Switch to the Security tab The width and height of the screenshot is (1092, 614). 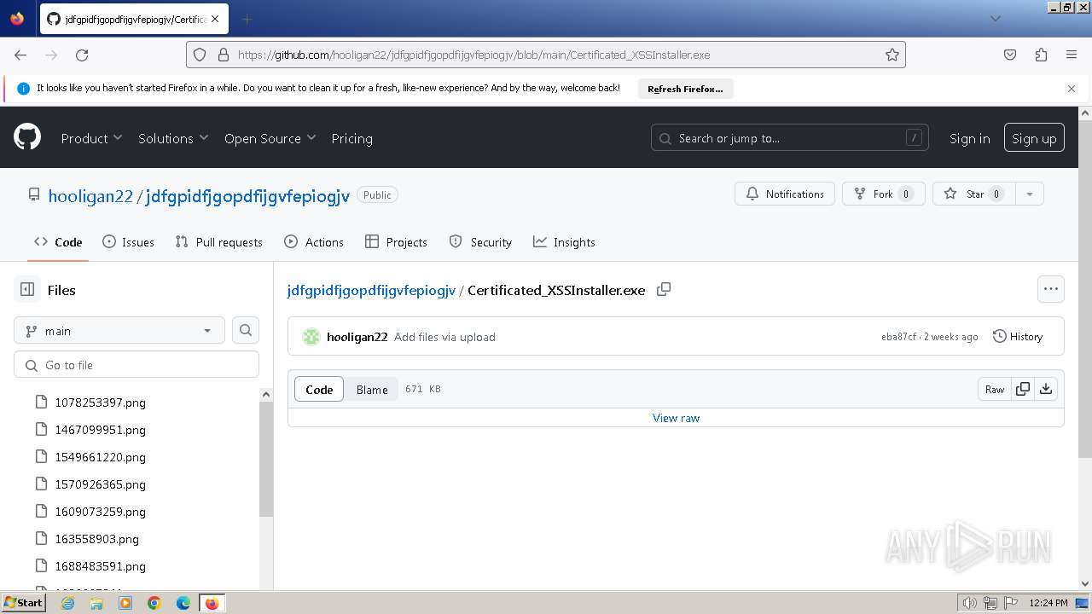point(480,242)
